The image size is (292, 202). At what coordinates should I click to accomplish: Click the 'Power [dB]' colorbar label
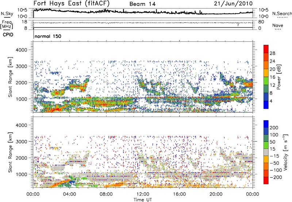(x=278, y=77)
